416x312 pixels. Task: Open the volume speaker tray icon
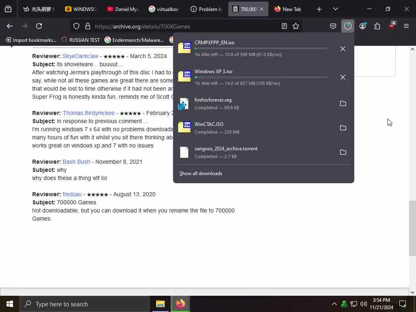pos(364,304)
